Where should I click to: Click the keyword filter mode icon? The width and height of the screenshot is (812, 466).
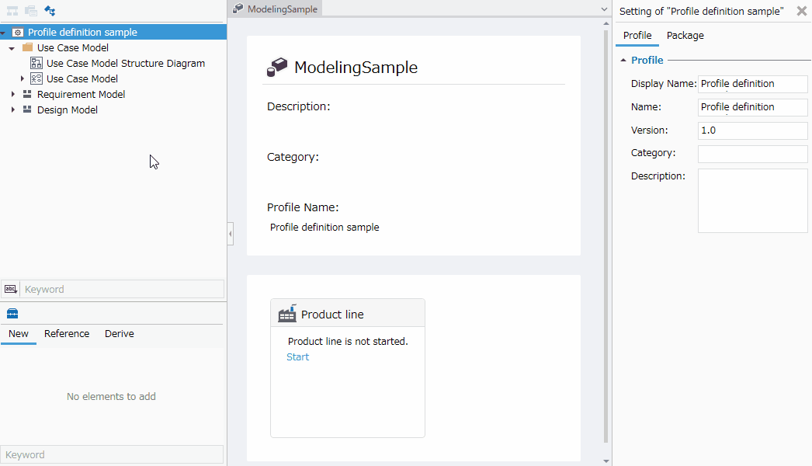point(10,289)
